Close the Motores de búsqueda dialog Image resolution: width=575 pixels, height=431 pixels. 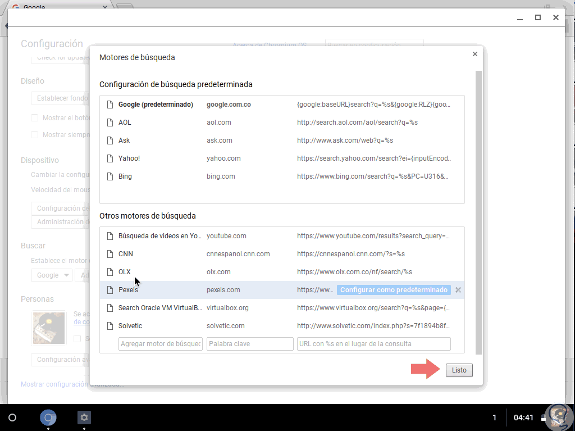[475, 54]
